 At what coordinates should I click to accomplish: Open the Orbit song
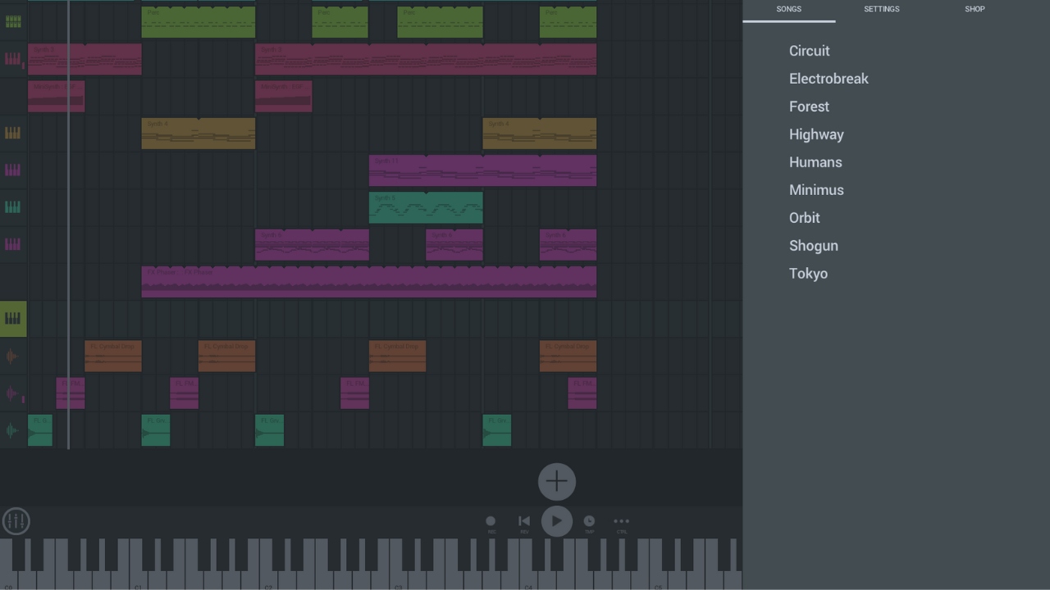(x=805, y=218)
